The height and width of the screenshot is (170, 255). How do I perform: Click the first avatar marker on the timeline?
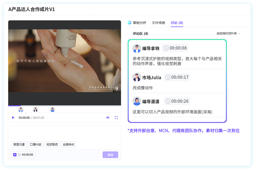(x=21, y=110)
